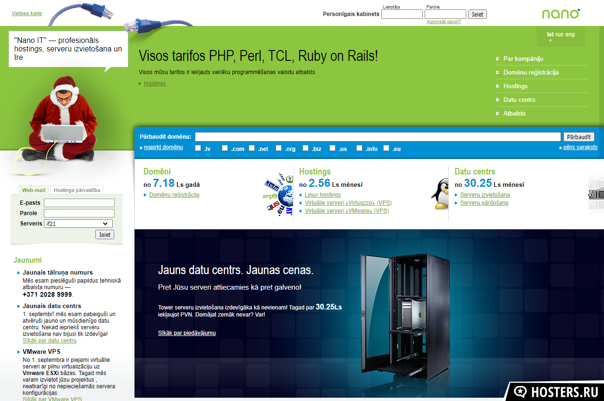This screenshot has height=401, width=604.
Task: Open the pilns saraksts link
Action: (x=580, y=147)
